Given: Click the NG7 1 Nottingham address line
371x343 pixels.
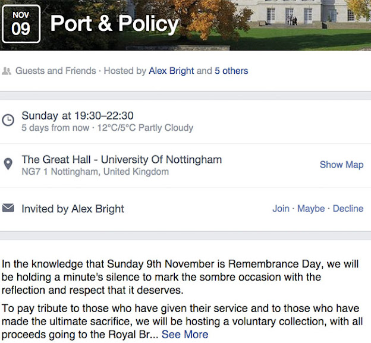Looking at the screenshot, I should point(95,172).
